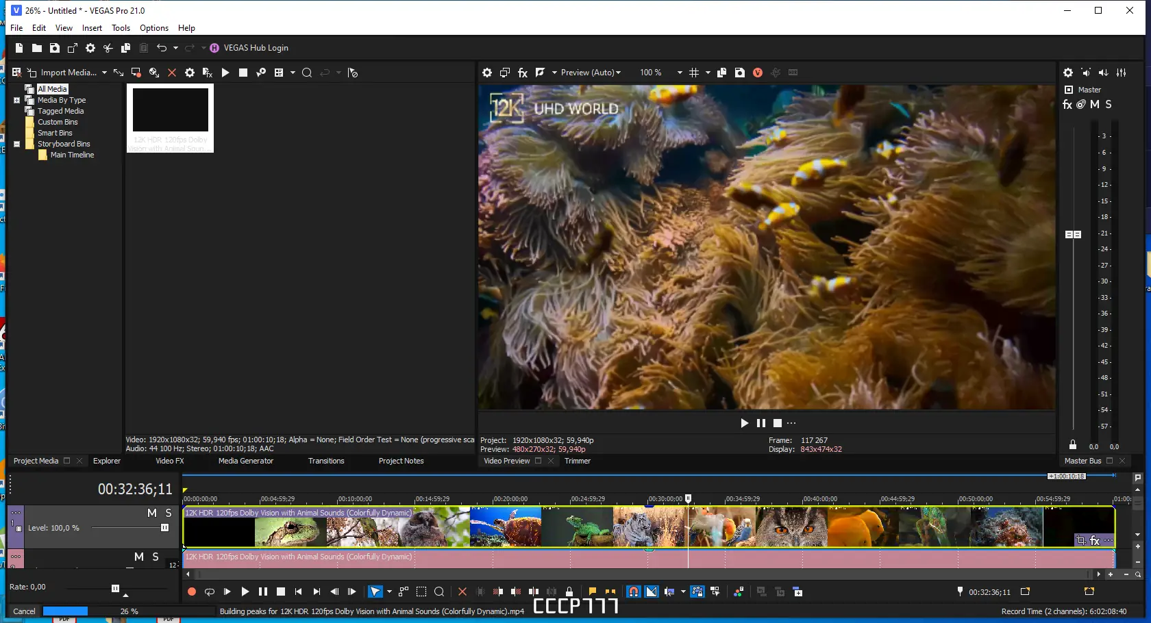Cancel the building peaks operation

24,611
